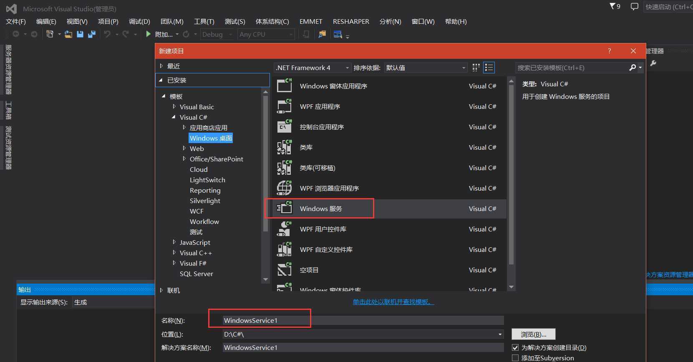Open the 调试(D) menu

(x=139, y=22)
